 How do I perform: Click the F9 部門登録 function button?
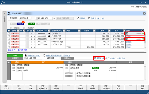point(106,87)
